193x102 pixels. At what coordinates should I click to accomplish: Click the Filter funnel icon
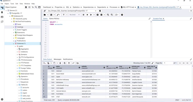(x=64, y=15)
